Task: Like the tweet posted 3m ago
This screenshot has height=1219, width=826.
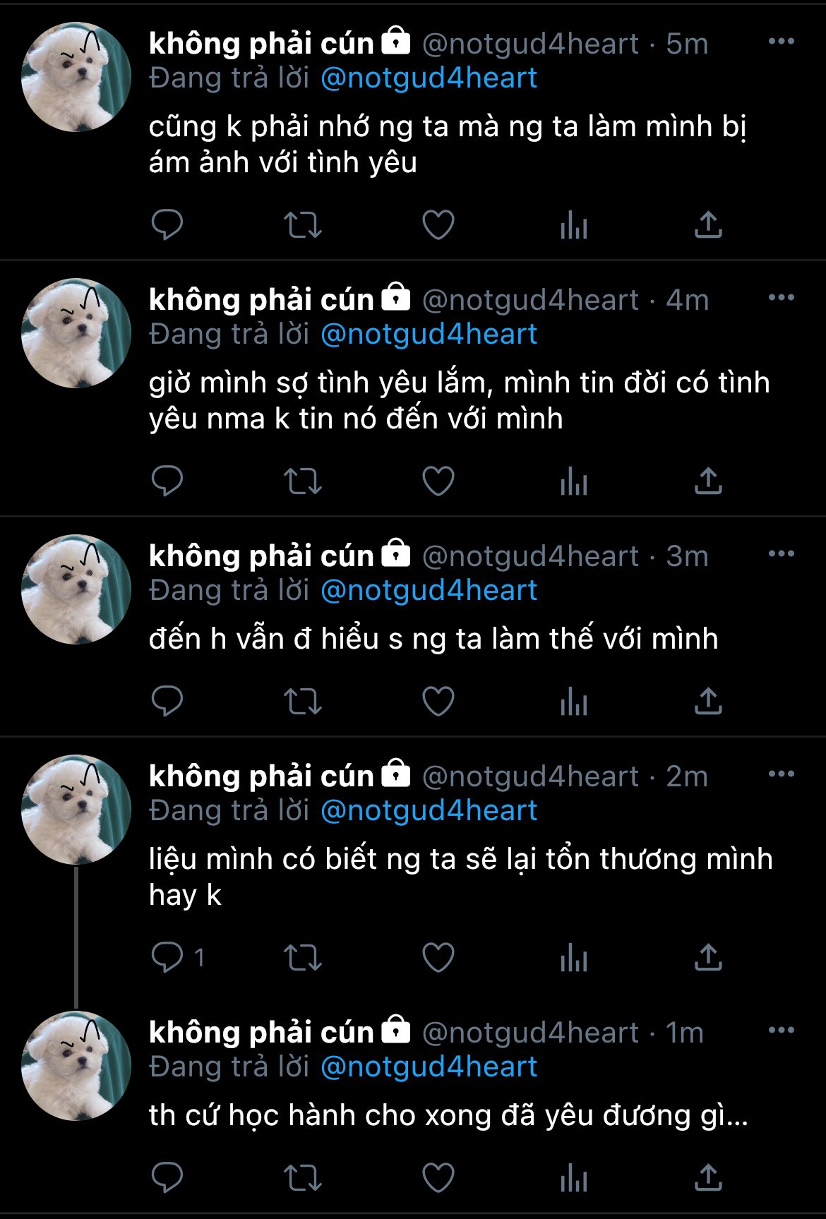Action: [438, 702]
